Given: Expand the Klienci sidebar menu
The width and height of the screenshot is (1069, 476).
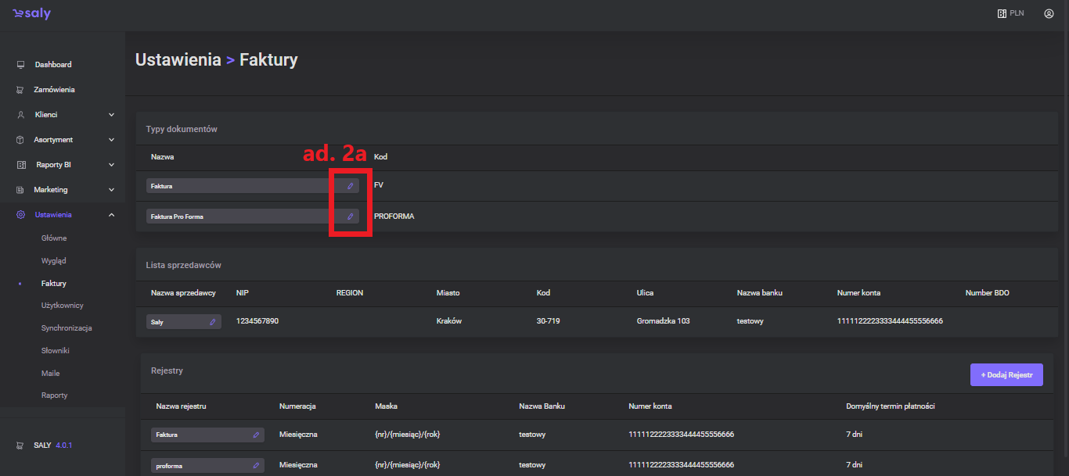Looking at the screenshot, I should pos(111,115).
